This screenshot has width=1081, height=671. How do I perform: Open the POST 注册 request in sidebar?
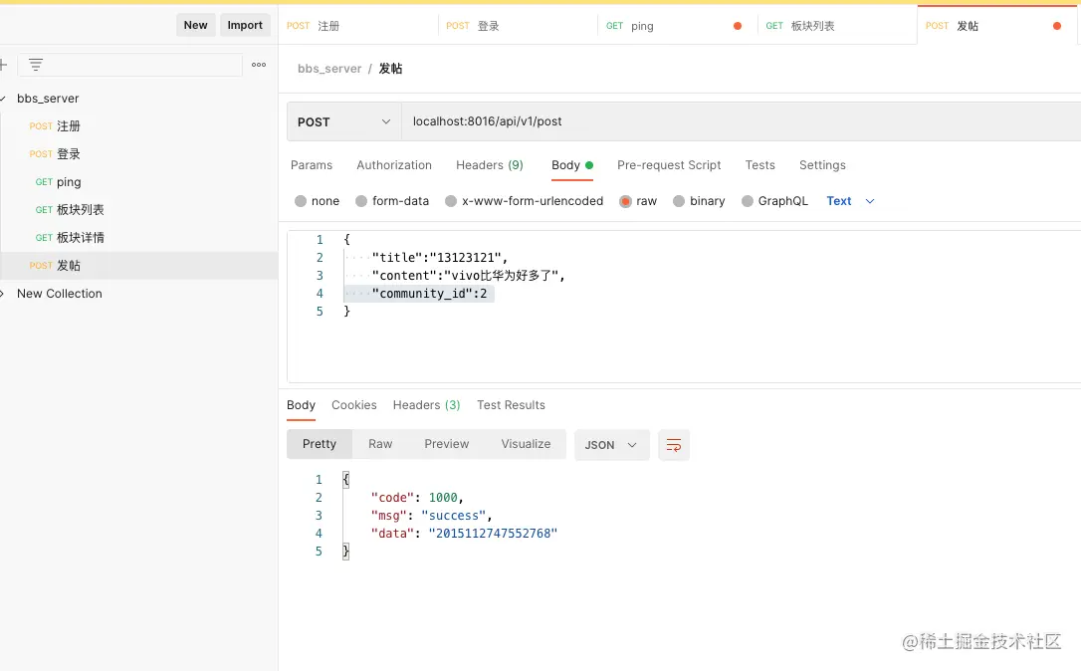pos(138,126)
